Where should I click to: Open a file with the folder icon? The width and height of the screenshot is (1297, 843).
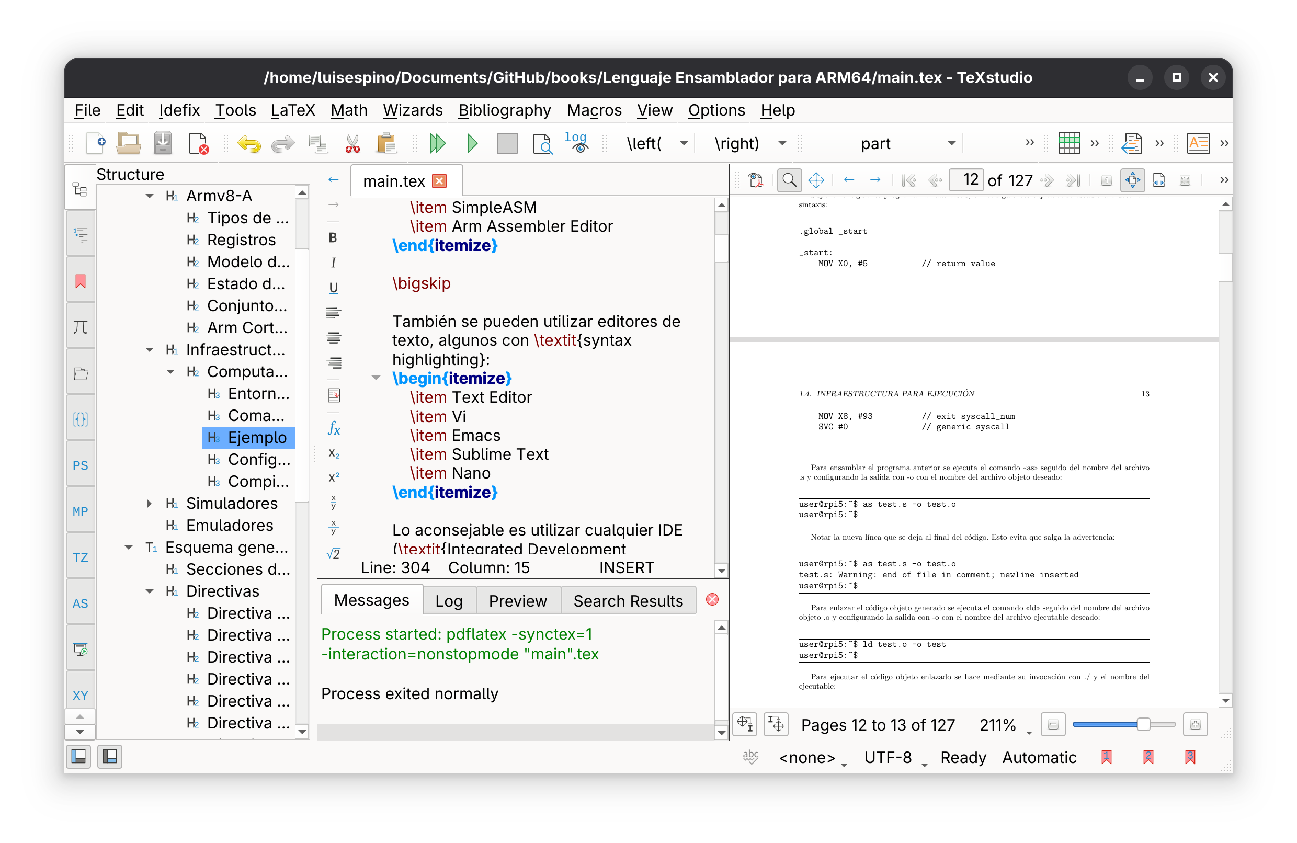[x=129, y=143]
